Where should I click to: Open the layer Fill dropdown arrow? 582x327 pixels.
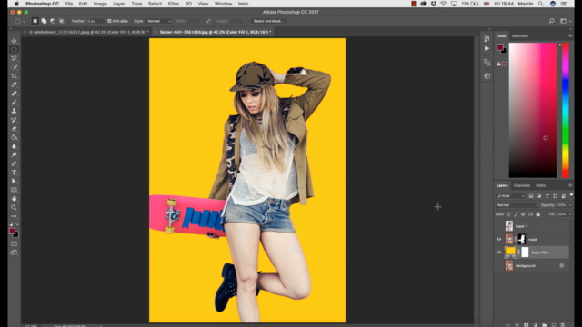tap(570, 214)
